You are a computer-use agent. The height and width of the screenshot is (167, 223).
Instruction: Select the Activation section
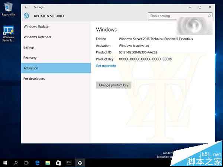56,68
